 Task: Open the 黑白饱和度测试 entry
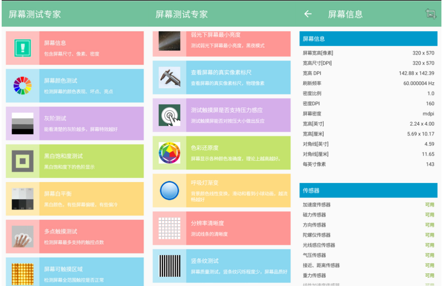[75, 161]
